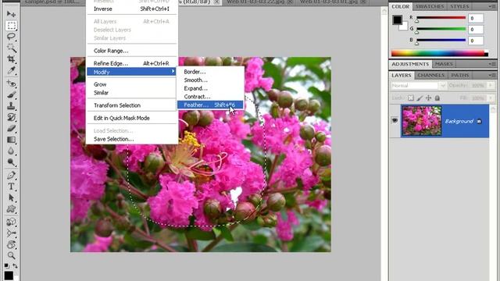Select the Dodge tool
500x281 pixels.
pyautogui.click(x=11, y=162)
